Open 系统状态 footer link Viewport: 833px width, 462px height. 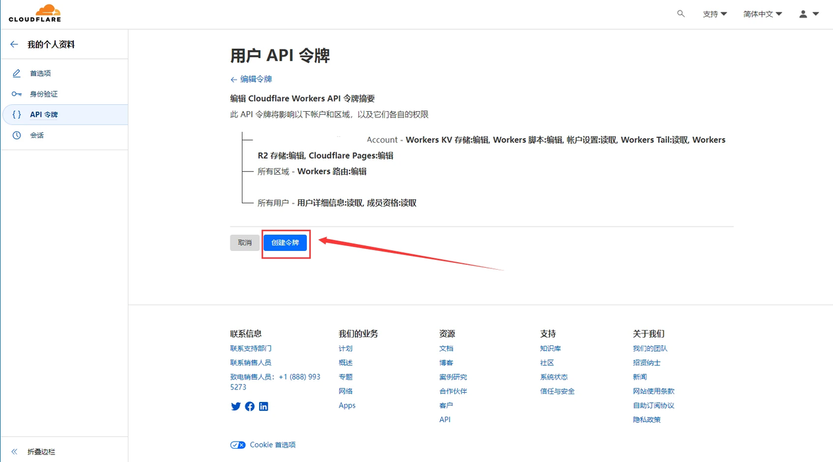pyautogui.click(x=554, y=377)
